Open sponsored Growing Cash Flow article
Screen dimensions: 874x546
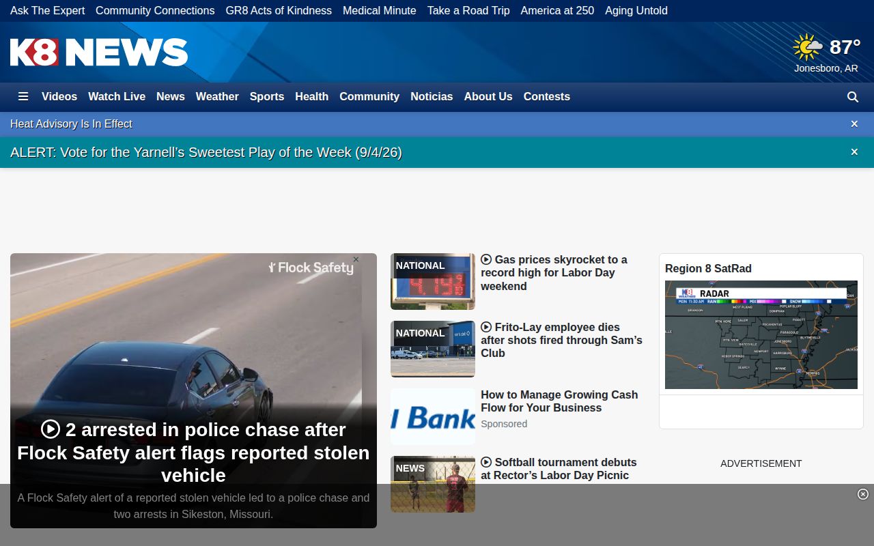559,401
